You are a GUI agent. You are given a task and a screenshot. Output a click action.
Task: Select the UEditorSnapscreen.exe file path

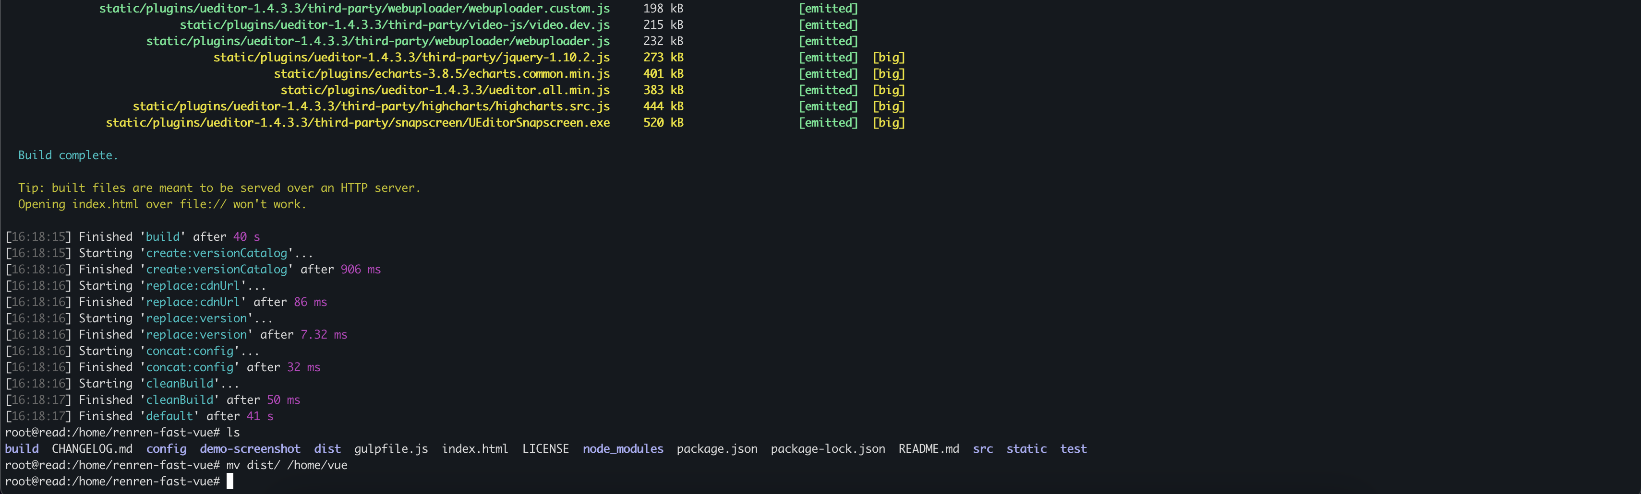coord(357,123)
